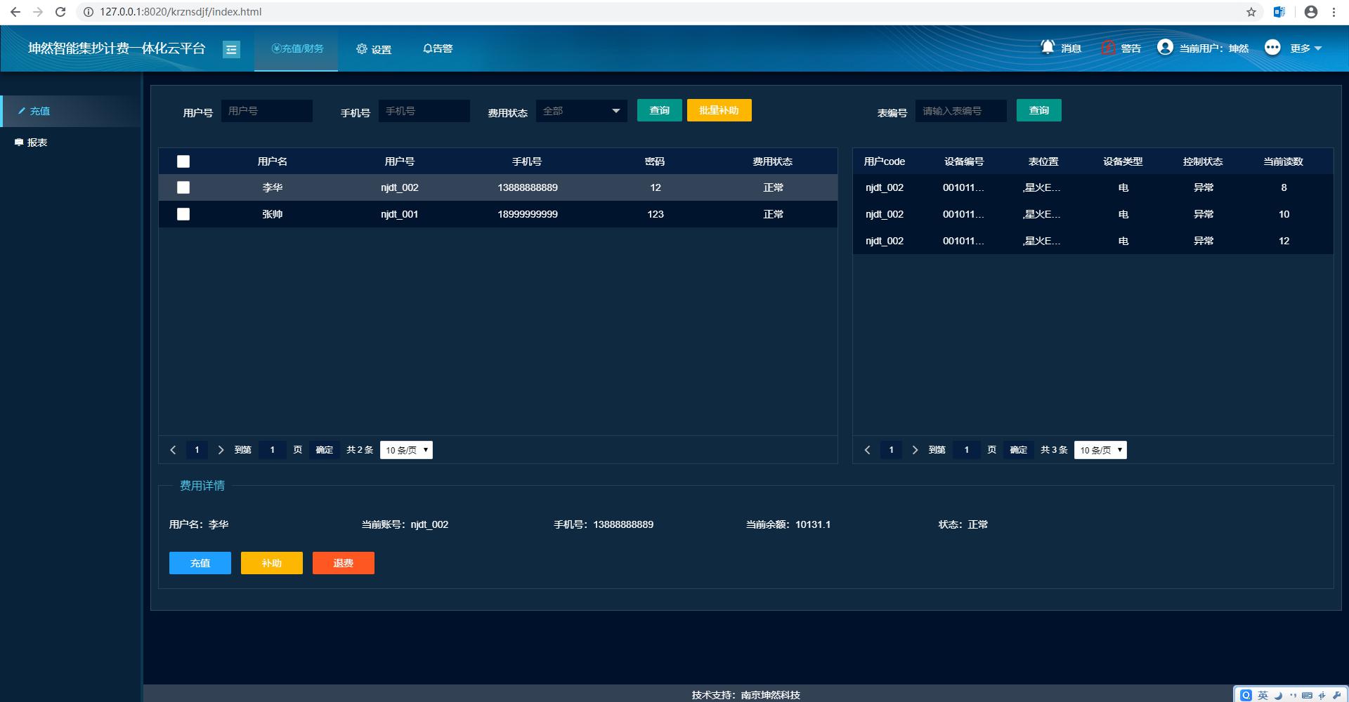1349x702 pixels.
Task: Expand the 费用状态 dropdown showing 全部
Action: click(581, 111)
